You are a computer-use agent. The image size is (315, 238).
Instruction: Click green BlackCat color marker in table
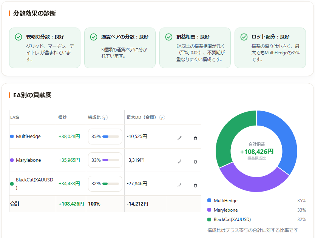[x=12, y=184]
